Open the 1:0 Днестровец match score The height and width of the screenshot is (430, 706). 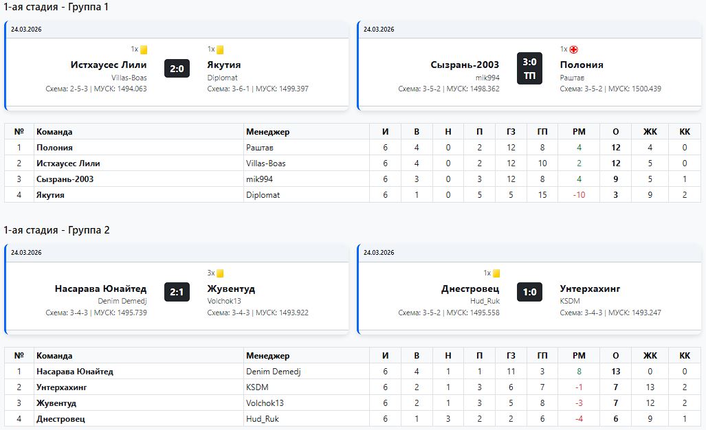[x=529, y=292]
